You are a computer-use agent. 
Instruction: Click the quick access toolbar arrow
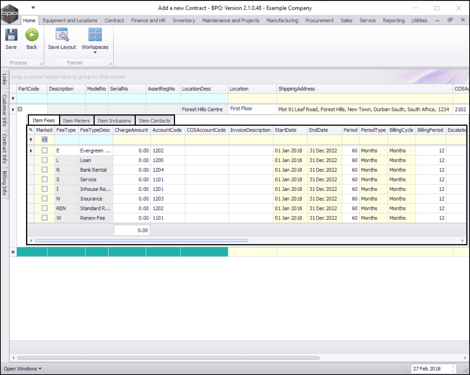pyautogui.click(x=33, y=7)
